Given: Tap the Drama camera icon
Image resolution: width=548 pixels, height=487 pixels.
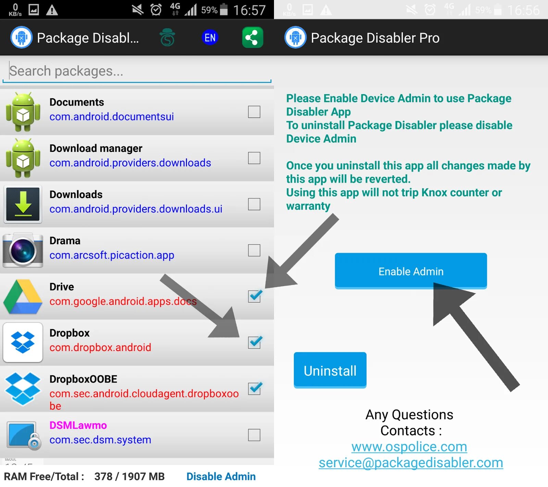Looking at the screenshot, I should (x=23, y=250).
